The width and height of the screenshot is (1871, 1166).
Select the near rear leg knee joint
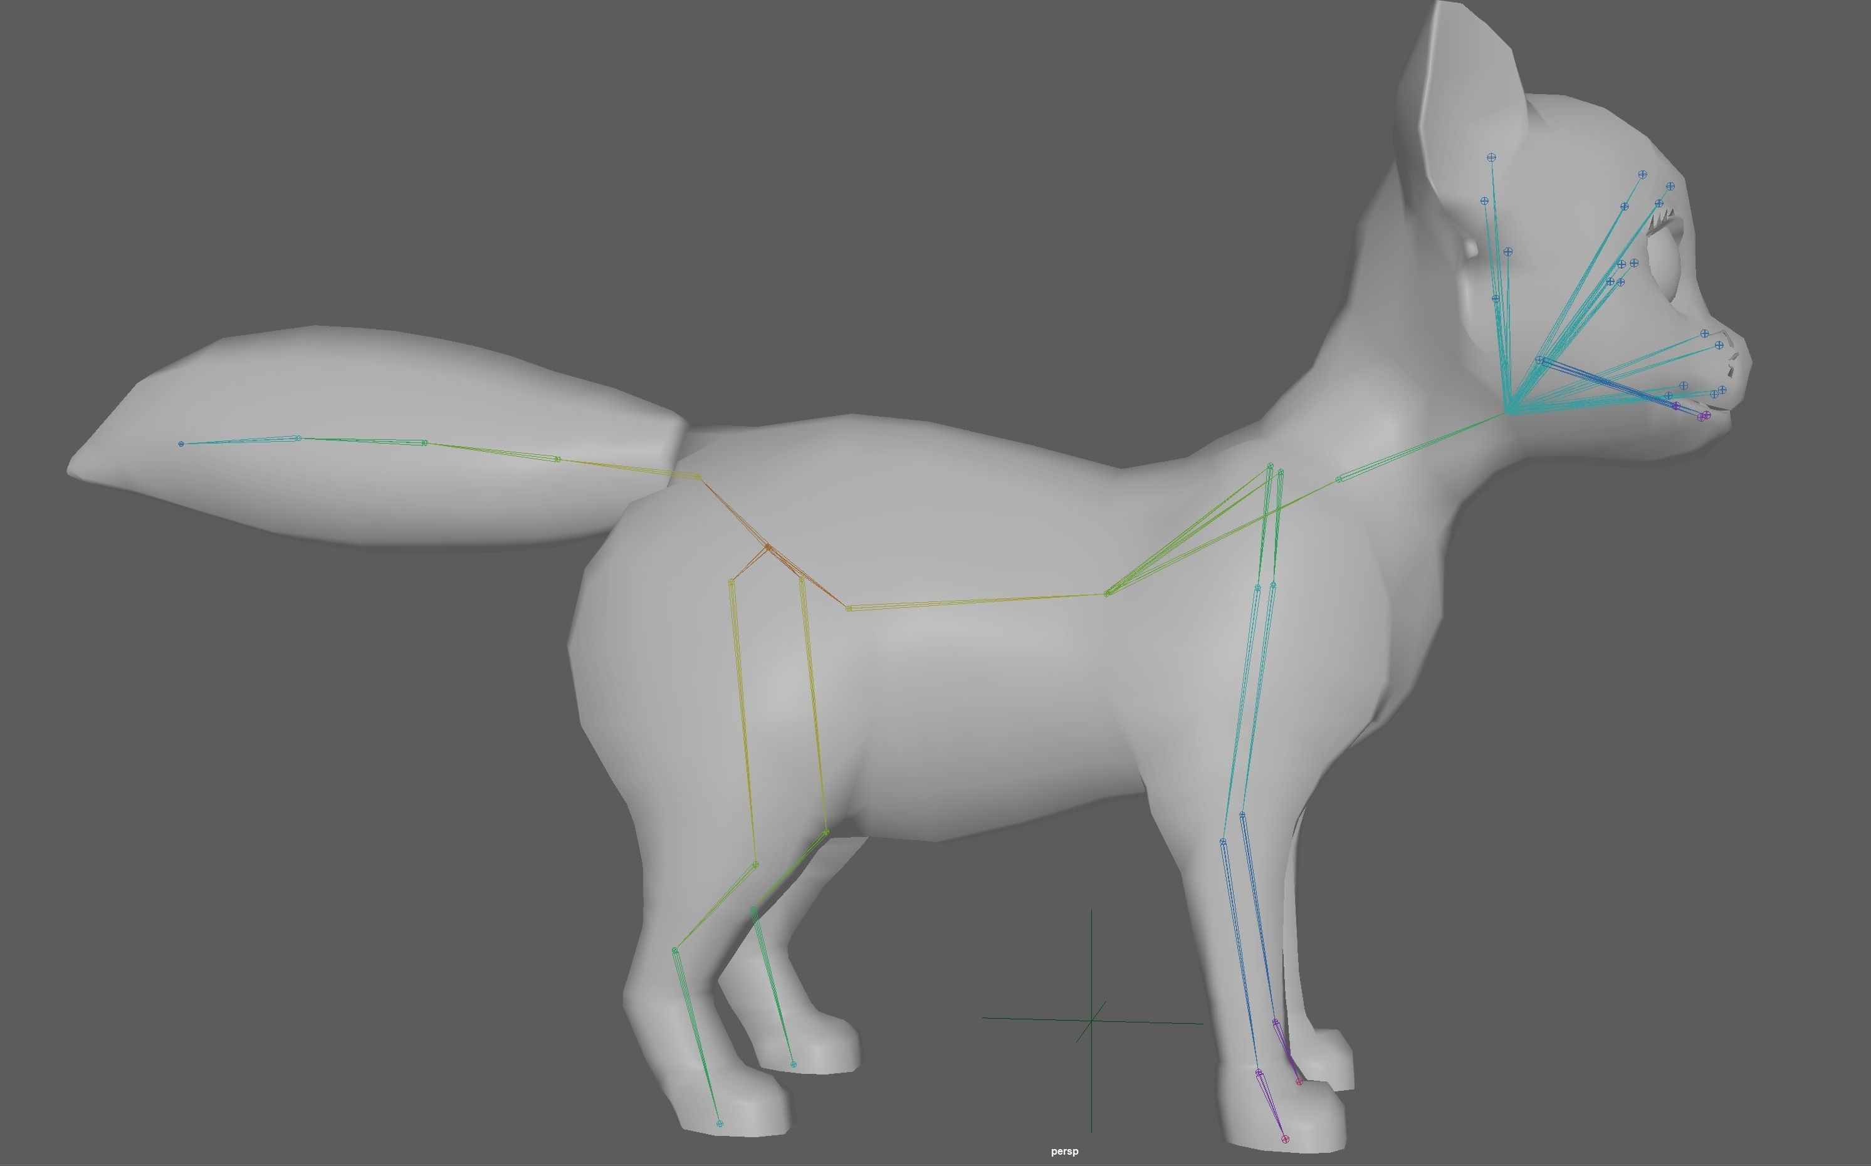[x=755, y=865]
